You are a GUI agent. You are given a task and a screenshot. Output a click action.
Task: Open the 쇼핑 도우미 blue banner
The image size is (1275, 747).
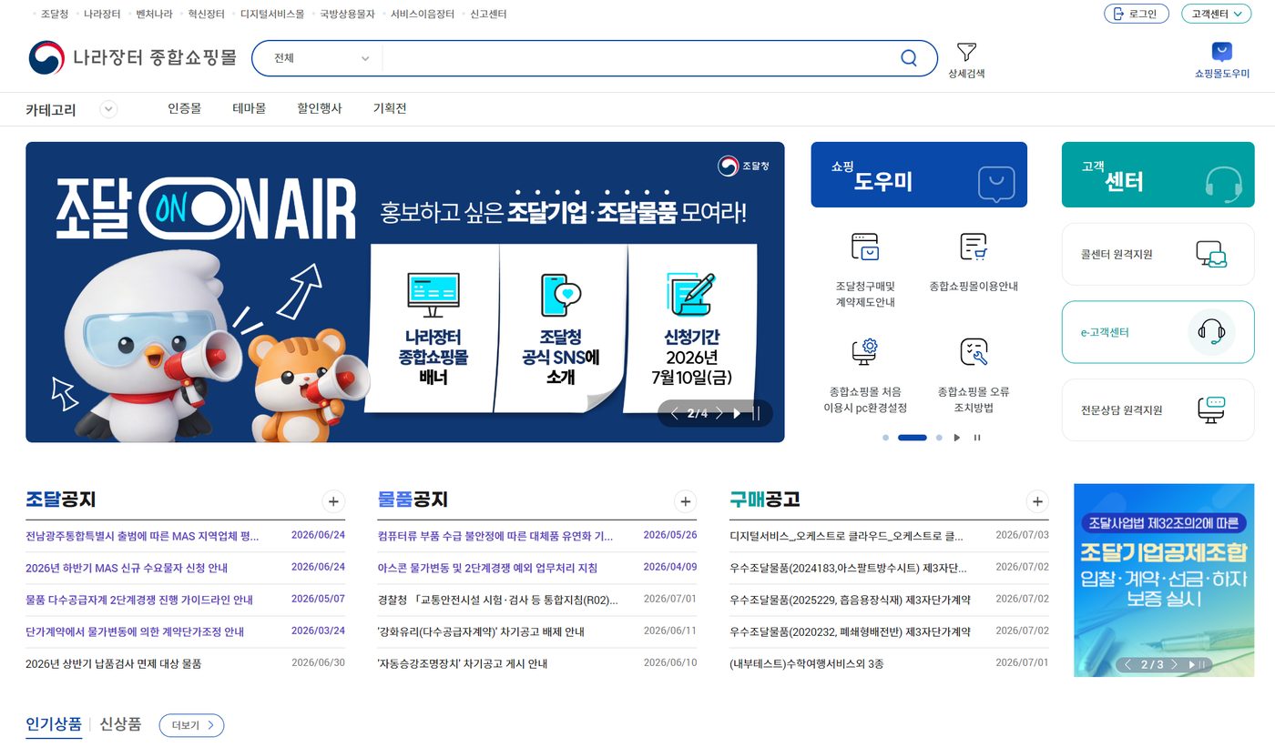click(x=919, y=175)
